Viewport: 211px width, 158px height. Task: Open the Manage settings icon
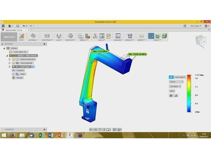click(x=118, y=36)
